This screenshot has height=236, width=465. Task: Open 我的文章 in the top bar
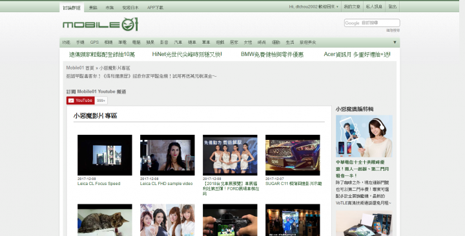point(352,6)
